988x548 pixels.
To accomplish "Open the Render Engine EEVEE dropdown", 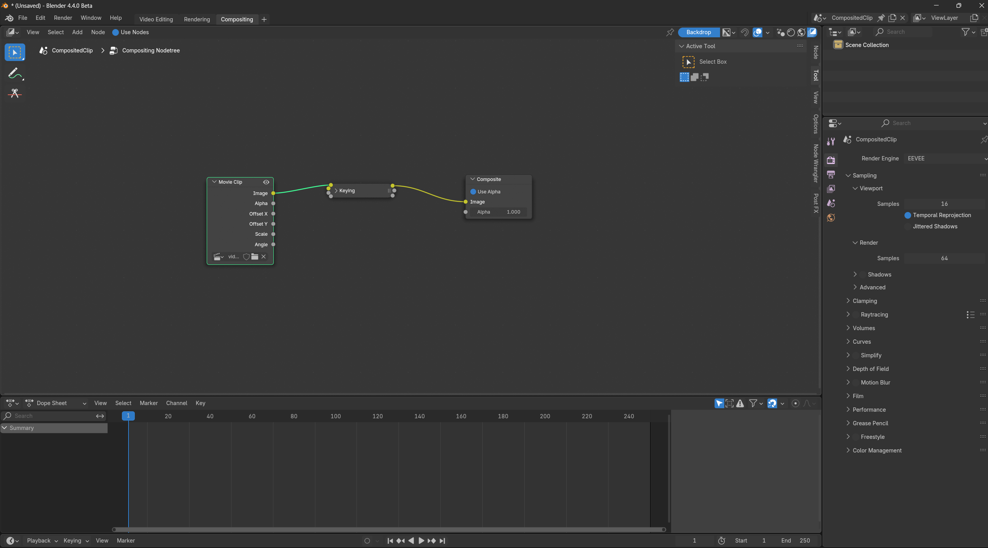I will pyautogui.click(x=946, y=158).
